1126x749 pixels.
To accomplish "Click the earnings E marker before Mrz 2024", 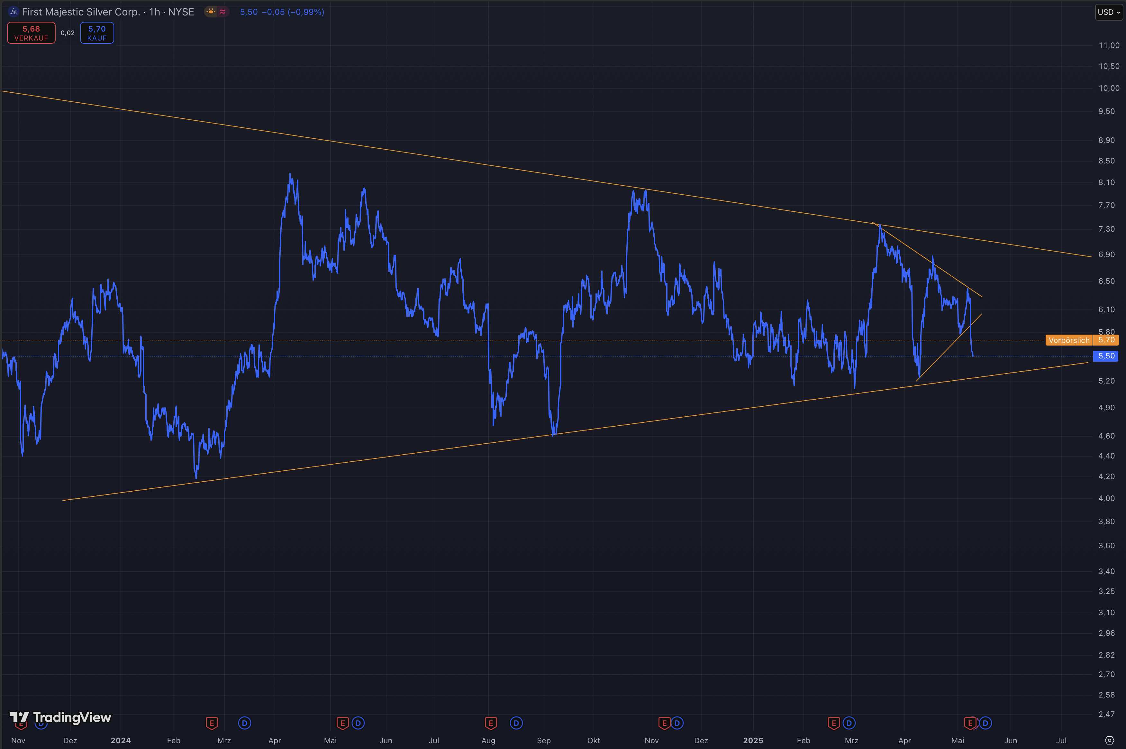I will click(x=212, y=723).
